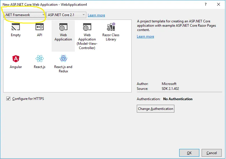Choose the React.js and Redux template icon

63,59
